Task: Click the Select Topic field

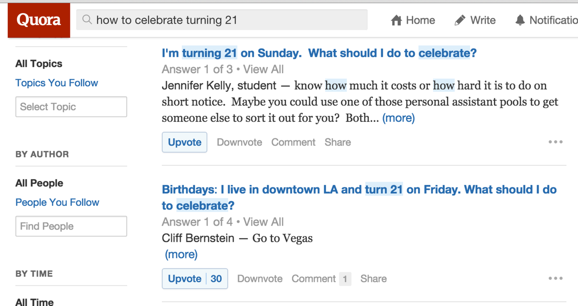Action: [71, 107]
